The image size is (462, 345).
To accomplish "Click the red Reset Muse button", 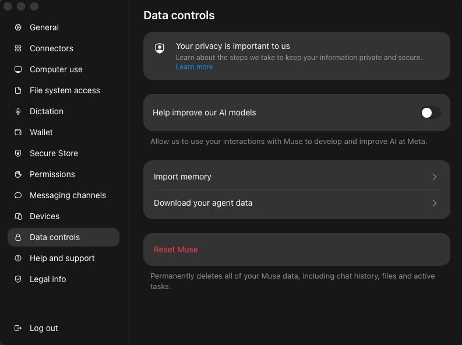I will pyautogui.click(x=297, y=249).
